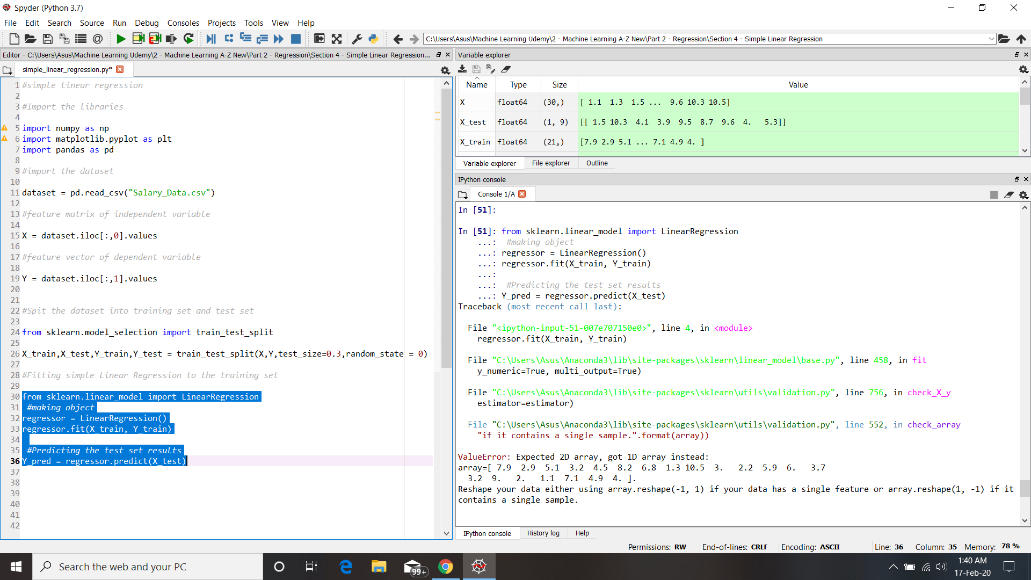Image resolution: width=1031 pixels, height=580 pixels.
Task: Open Preferences via the wrench icon
Action: (x=357, y=39)
